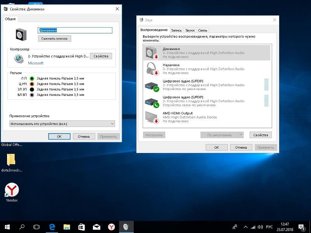Viewport: 311px width, 233px height.
Task: Click the black ЗЛ ЗП jack indicator
Action: point(32,90)
